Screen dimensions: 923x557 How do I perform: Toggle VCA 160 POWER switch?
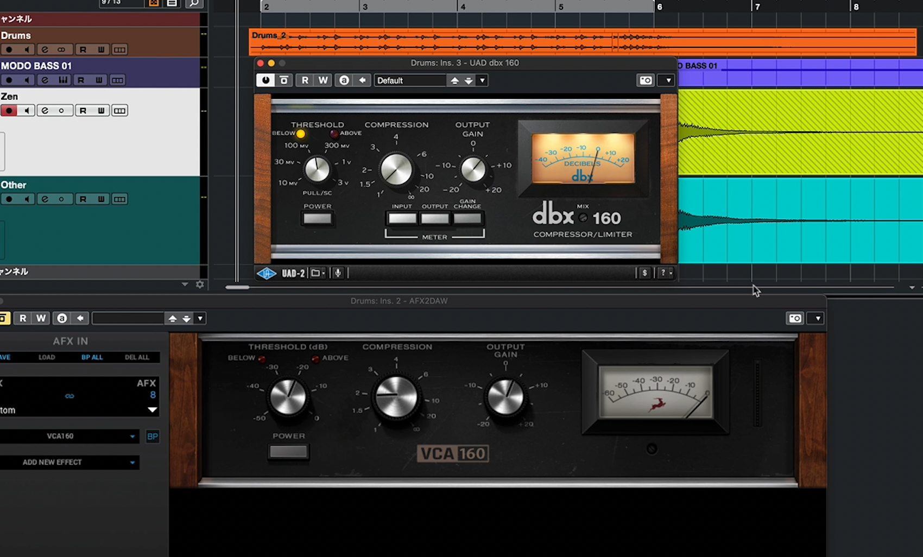pyautogui.click(x=288, y=452)
